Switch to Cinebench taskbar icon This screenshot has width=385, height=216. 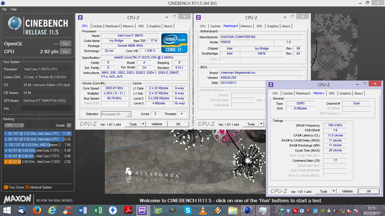click(x=248, y=210)
